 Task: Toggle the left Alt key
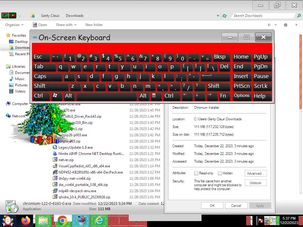[x=69, y=96]
